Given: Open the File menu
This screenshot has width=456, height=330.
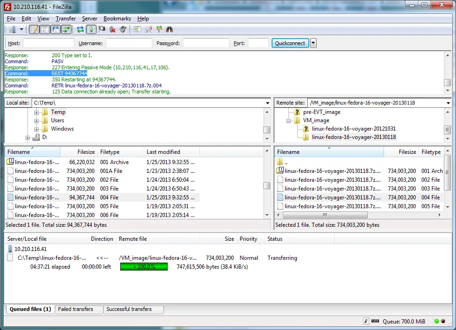Looking at the screenshot, I should pyautogui.click(x=11, y=19).
